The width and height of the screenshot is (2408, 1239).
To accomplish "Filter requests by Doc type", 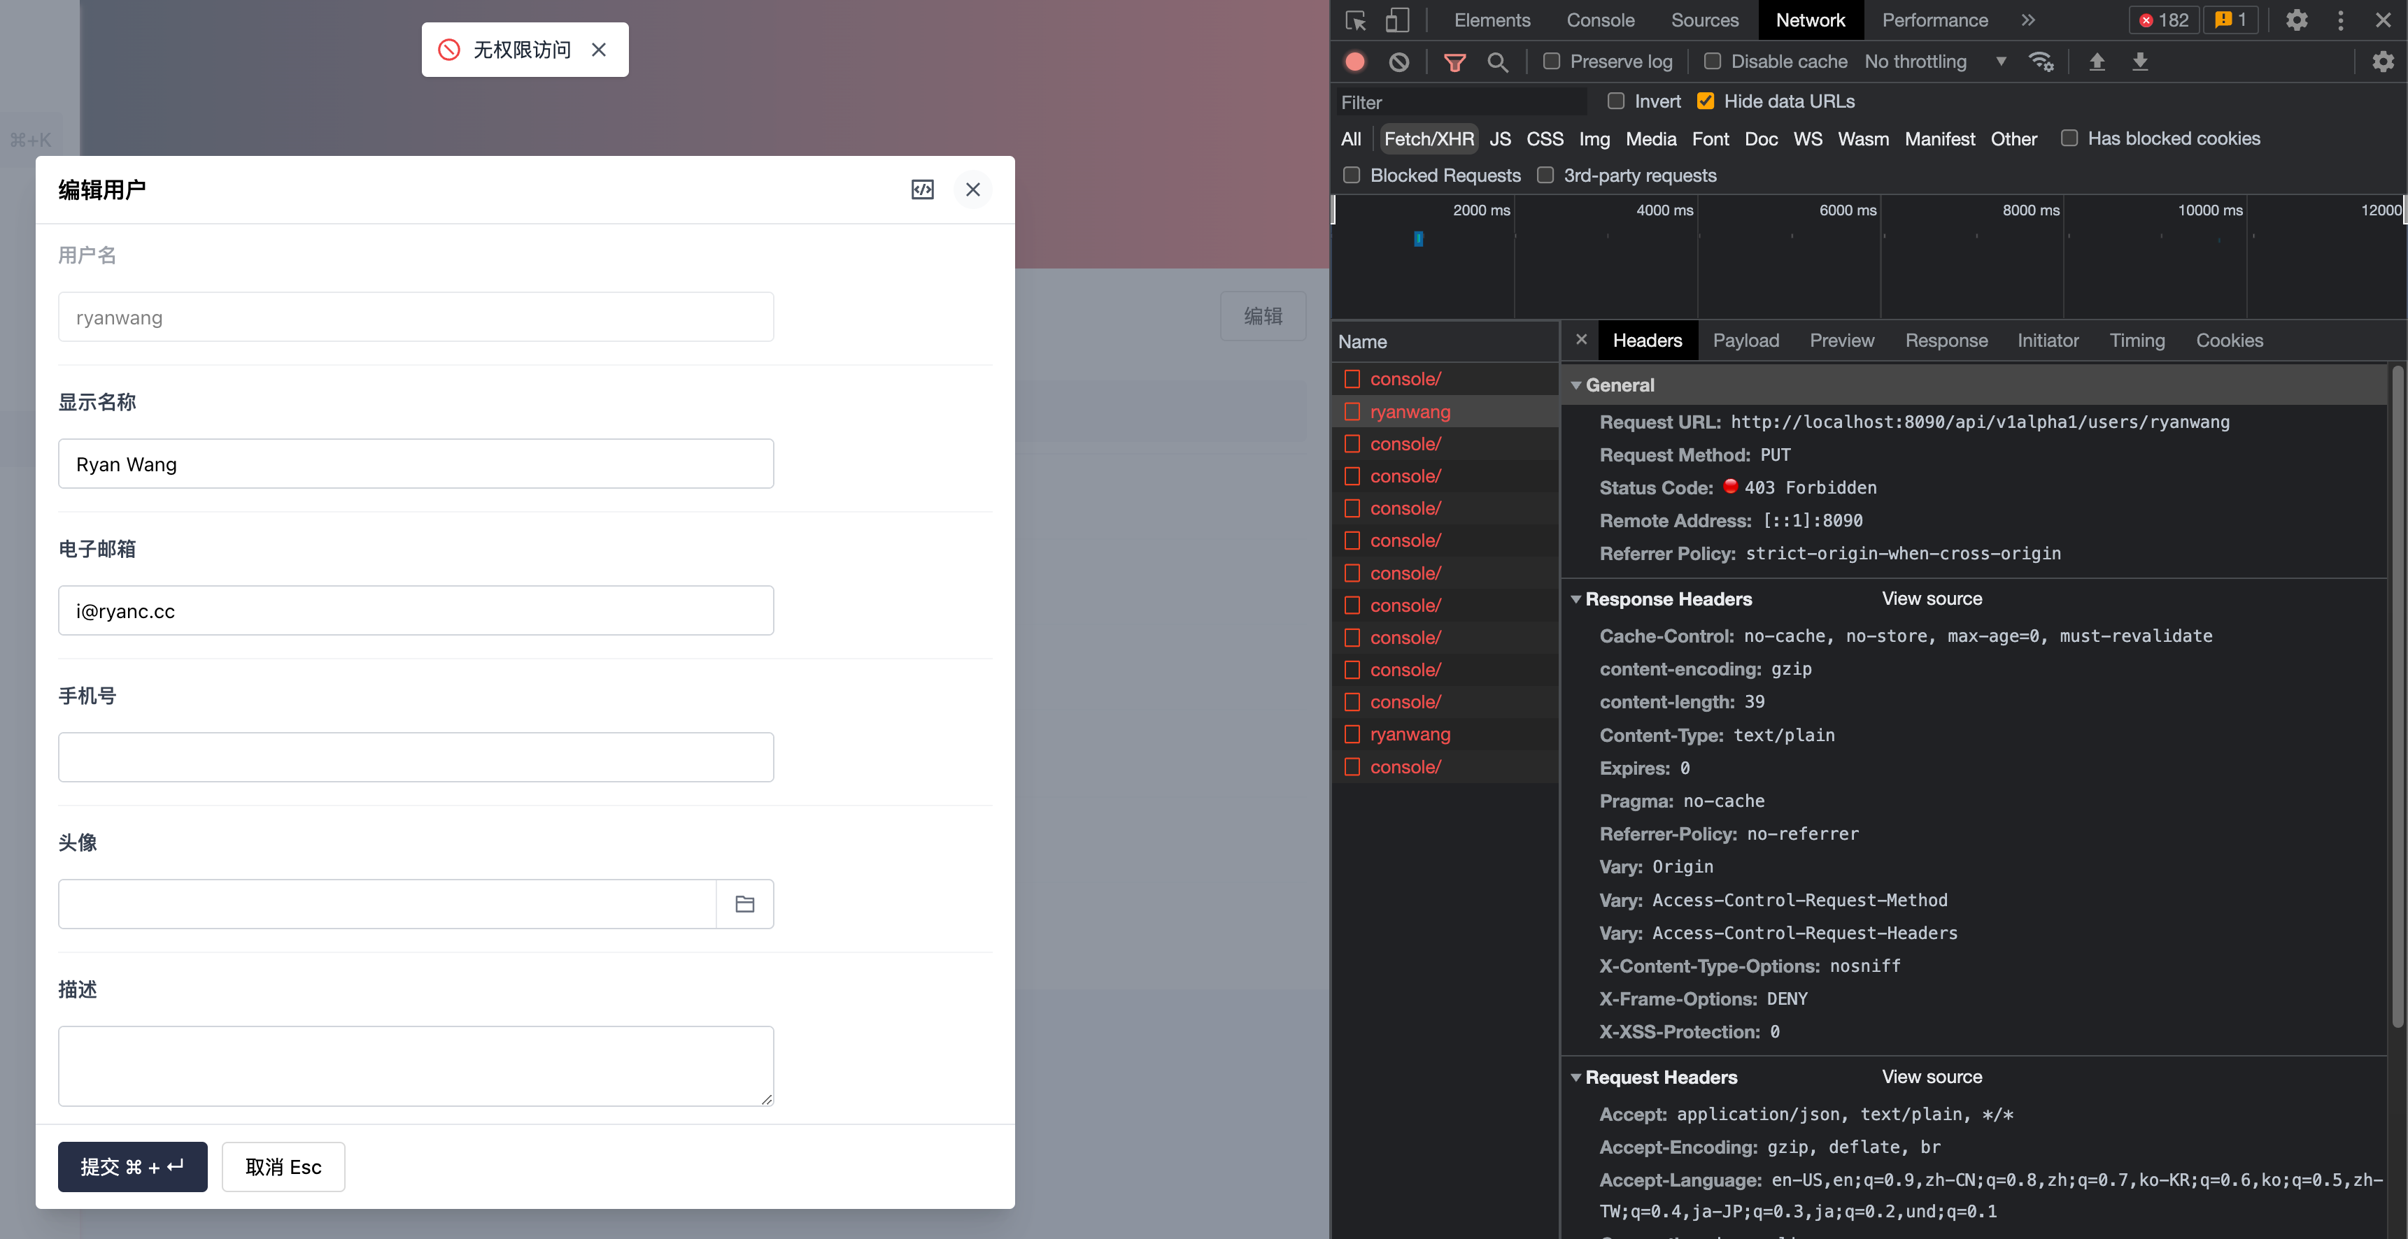I will [x=1761, y=138].
